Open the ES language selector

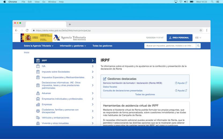pos(198,38)
